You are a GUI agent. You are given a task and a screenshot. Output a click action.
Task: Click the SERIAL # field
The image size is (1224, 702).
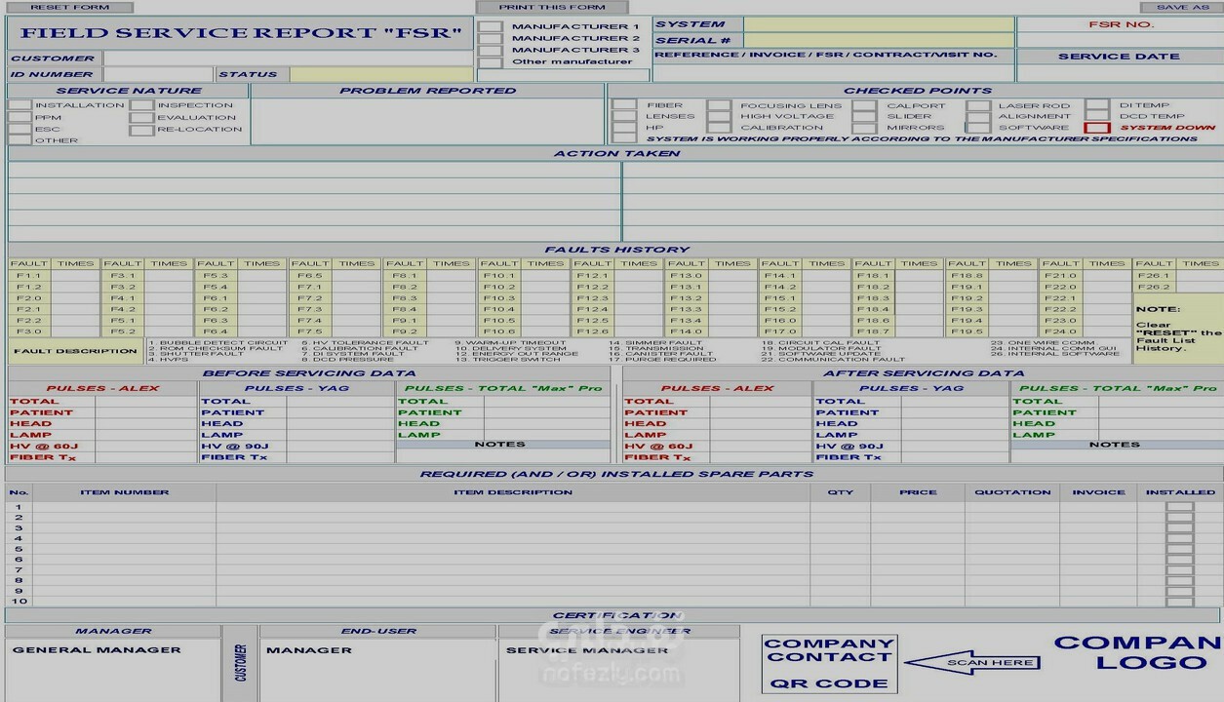pyautogui.click(x=879, y=41)
